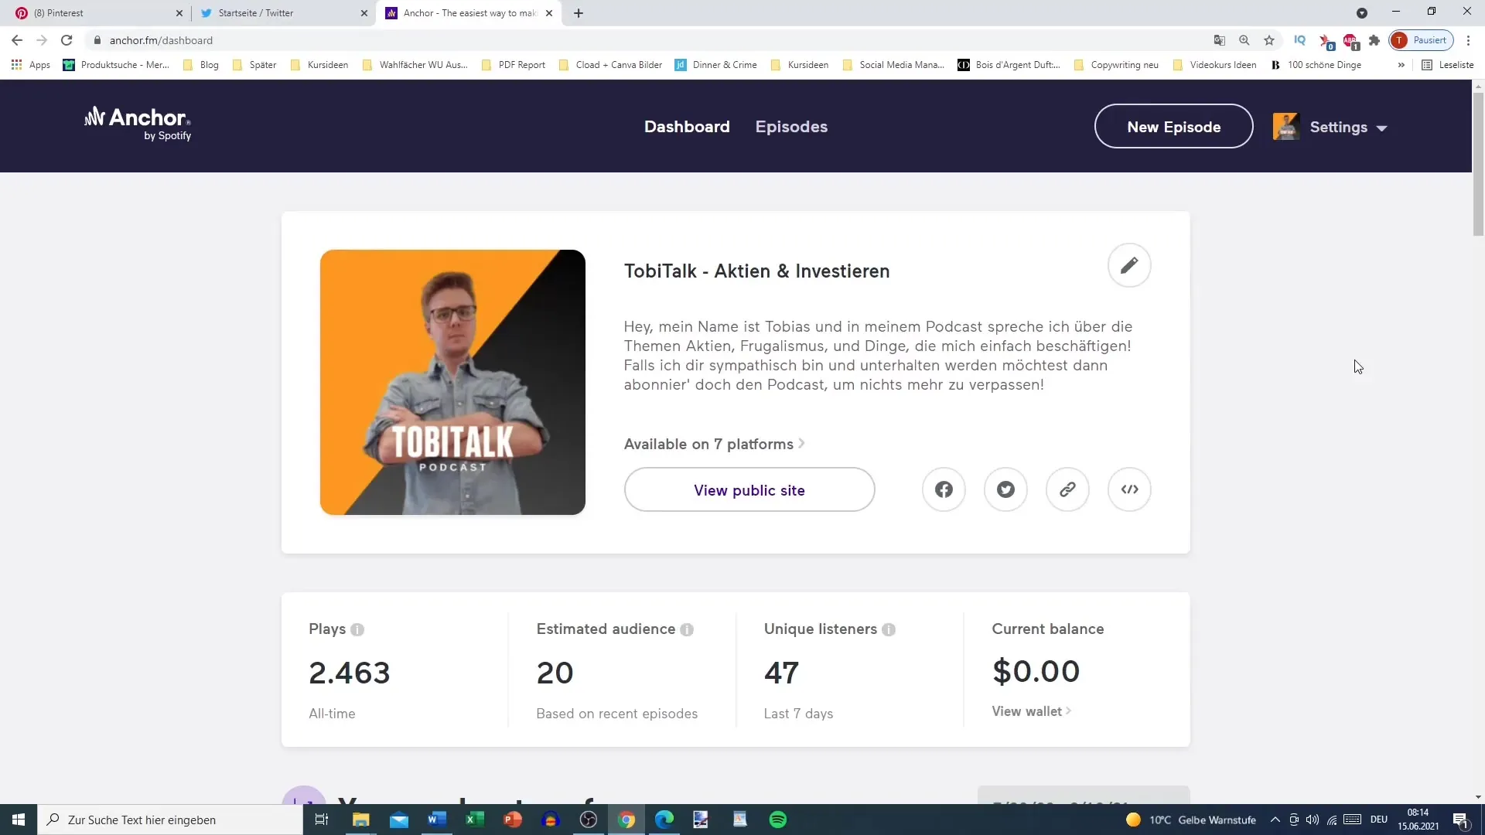Toggle the Estimated audience info icon
Screen dimensions: 1485x835
tap(688, 629)
